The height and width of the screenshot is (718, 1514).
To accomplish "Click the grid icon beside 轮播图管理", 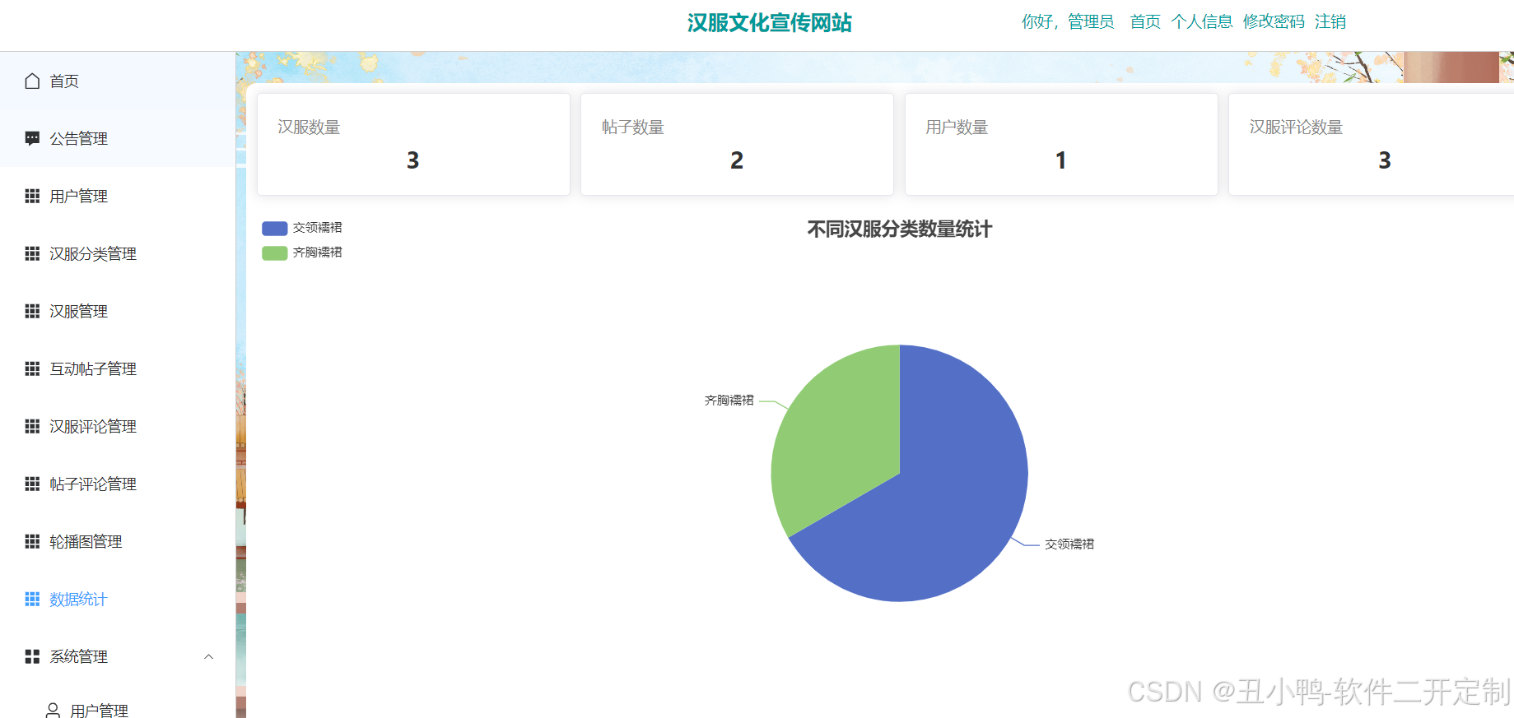I will pyautogui.click(x=32, y=541).
